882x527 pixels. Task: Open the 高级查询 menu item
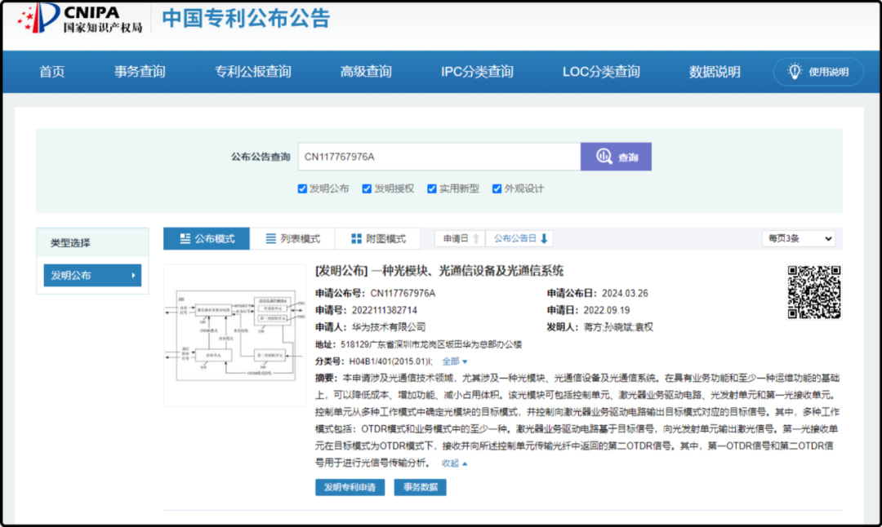click(366, 71)
